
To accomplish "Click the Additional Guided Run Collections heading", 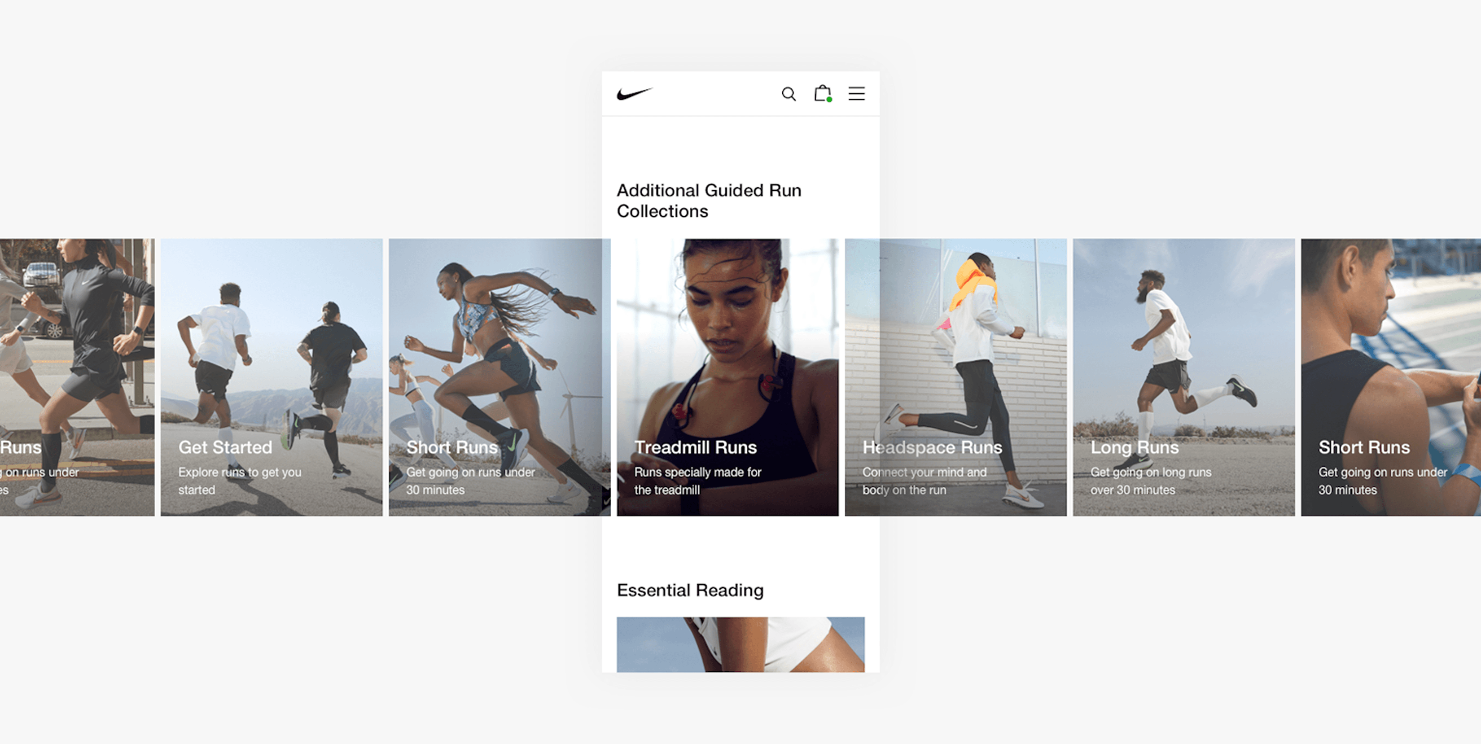I will (710, 201).
